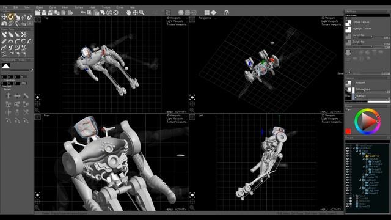Click MENU button in Front viewport
Image resolution: width=391 pixels, height=220 pixels.
tap(169, 209)
